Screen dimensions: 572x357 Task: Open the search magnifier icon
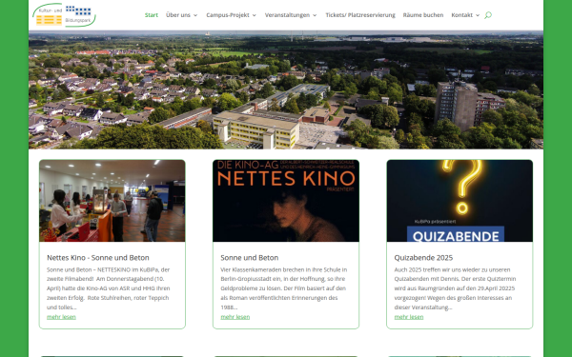488,15
